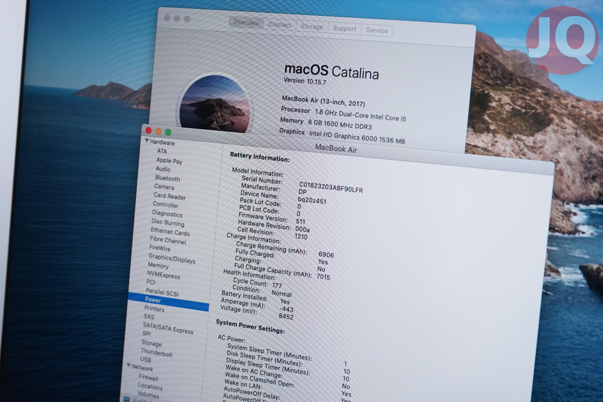Select Firewall under Network
Viewport: 603px width, 402px height.
pos(148,378)
